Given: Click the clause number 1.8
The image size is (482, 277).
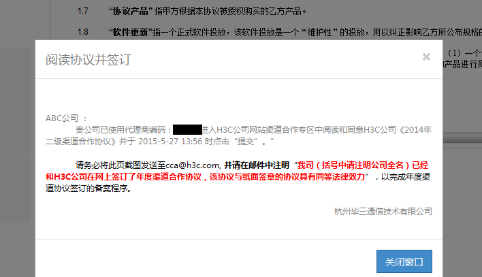Looking at the screenshot, I should (x=82, y=32).
